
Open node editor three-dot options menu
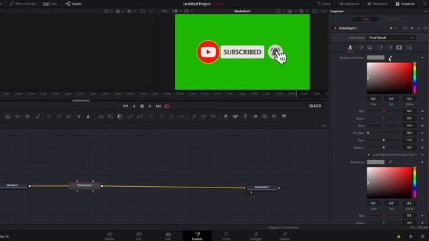click(x=324, y=126)
